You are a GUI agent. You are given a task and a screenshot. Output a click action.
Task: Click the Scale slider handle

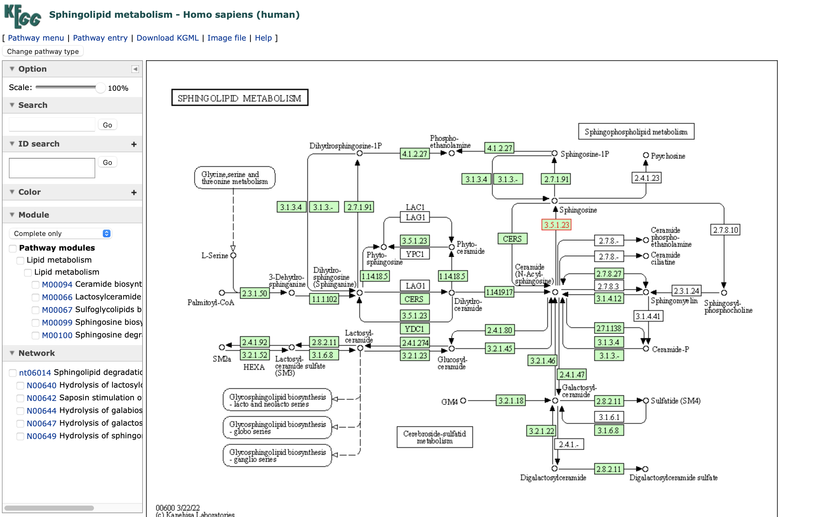[100, 88]
